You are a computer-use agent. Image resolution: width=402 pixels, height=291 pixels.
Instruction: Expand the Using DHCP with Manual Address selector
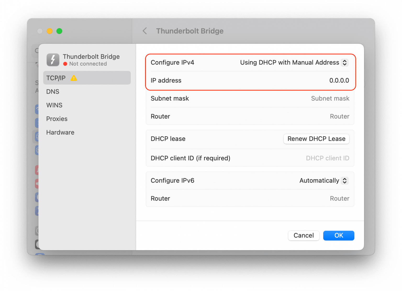[x=345, y=62]
